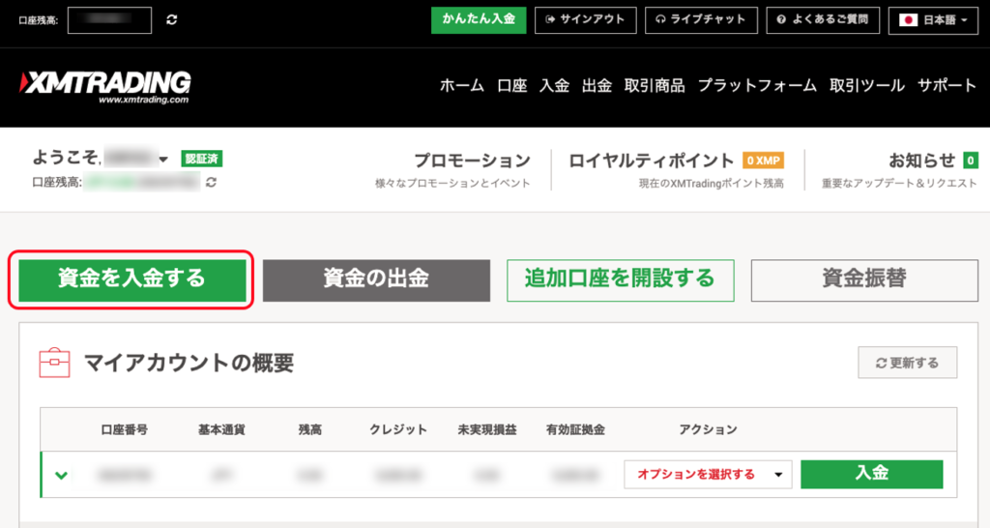Click the サインアウト button
Viewport: 990px width, 528px height.
tap(585, 20)
